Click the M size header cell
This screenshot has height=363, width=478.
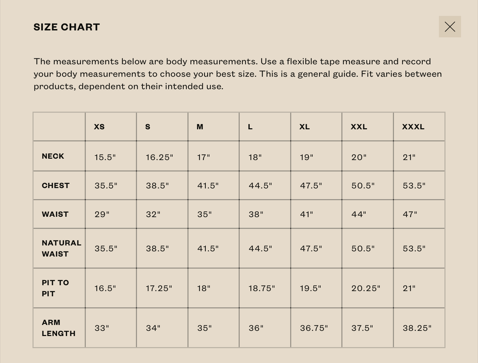[200, 127]
